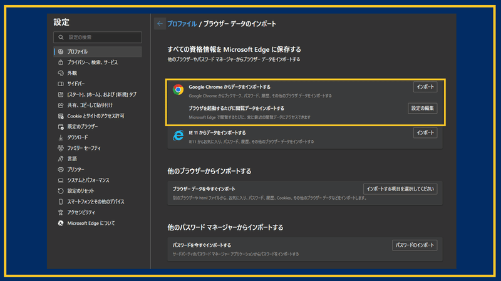Click 設定の編集 button
The height and width of the screenshot is (281, 501).
pos(422,108)
